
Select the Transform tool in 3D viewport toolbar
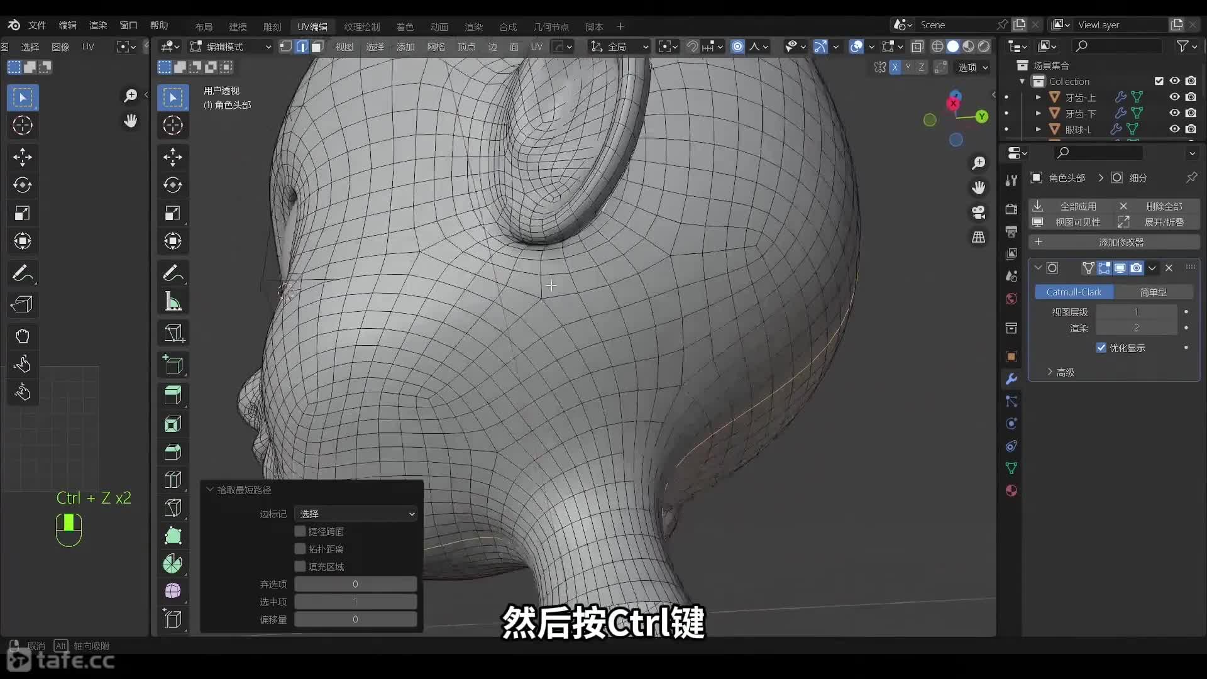click(x=173, y=241)
